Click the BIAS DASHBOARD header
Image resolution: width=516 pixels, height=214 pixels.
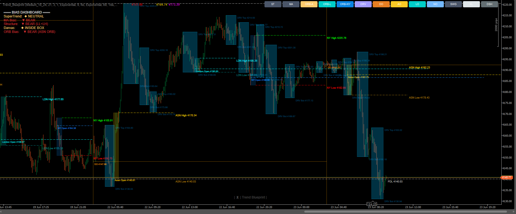(x=27, y=12)
